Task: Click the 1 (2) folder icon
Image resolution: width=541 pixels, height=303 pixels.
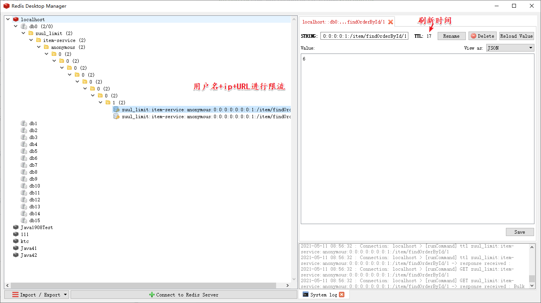Action: tap(108, 102)
